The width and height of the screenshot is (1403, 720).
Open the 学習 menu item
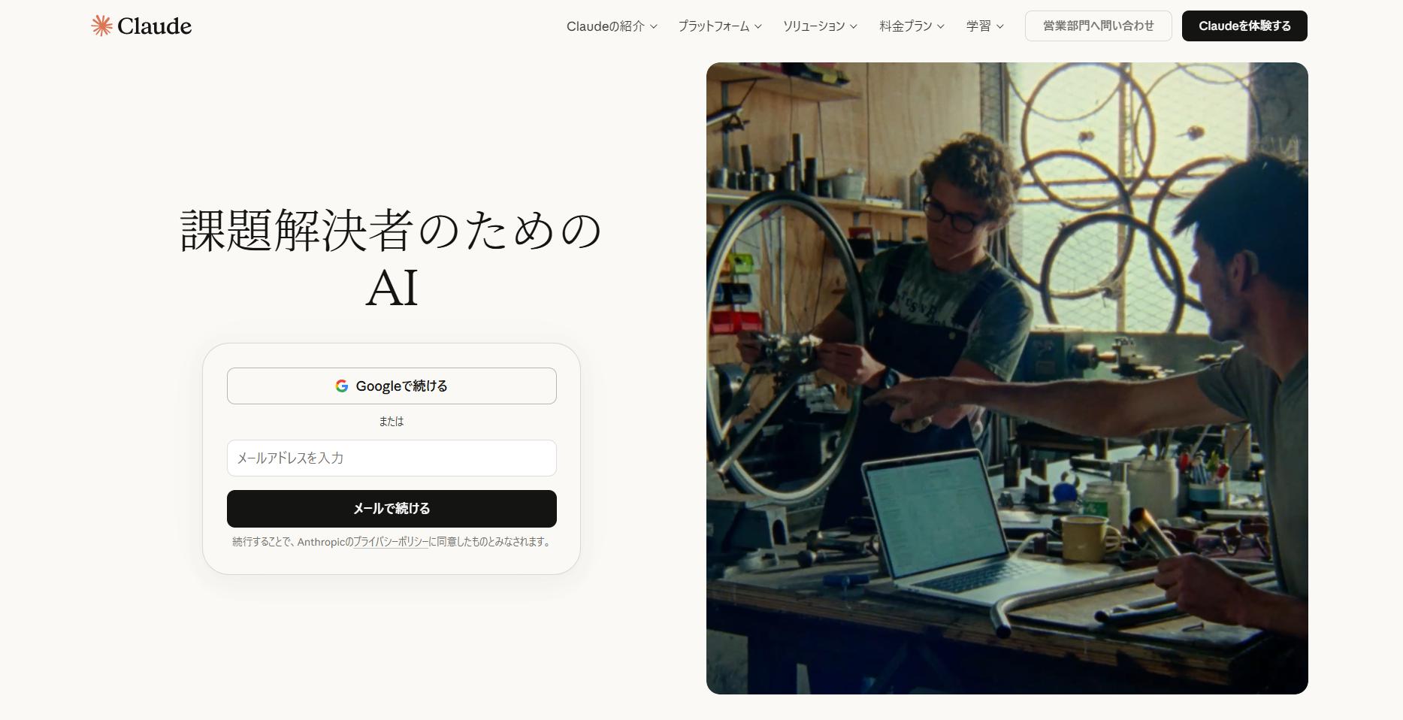pos(978,26)
